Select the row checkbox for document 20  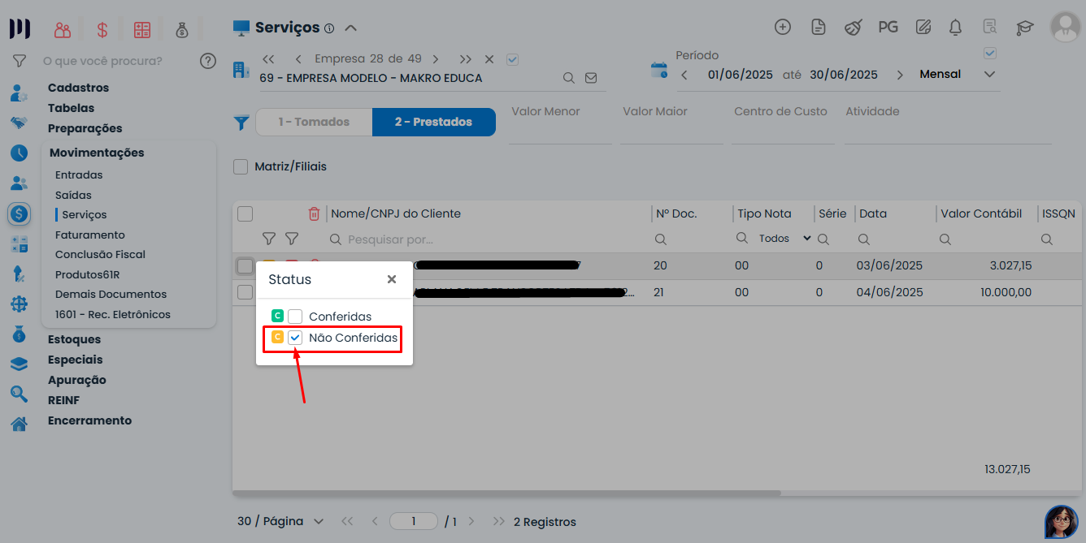[245, 265]
